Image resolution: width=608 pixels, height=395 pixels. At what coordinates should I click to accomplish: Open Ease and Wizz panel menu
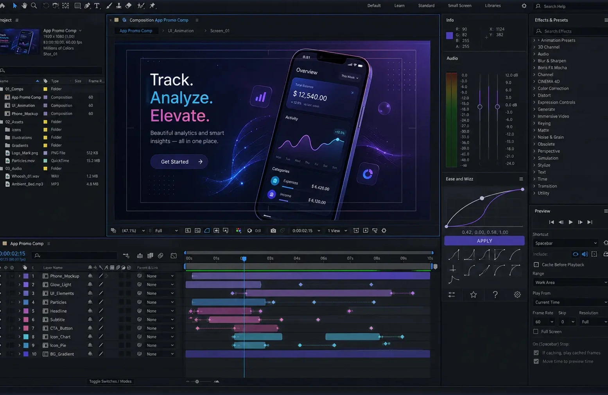[521, 179]
